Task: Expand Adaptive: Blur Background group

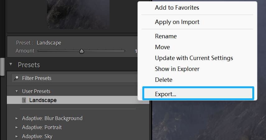Action: point(16,118)
